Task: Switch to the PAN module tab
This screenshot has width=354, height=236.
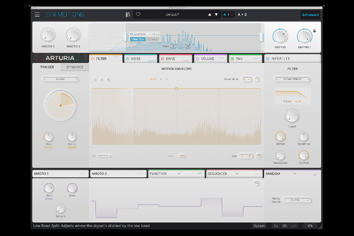Action: (x=245, y=59)
